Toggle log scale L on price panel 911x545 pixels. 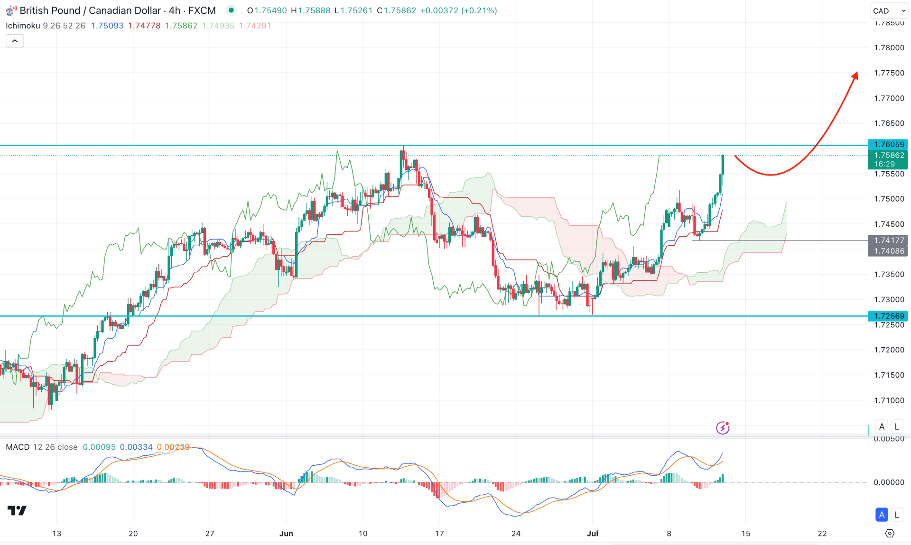pyautogui.click(x=897, y=426)
